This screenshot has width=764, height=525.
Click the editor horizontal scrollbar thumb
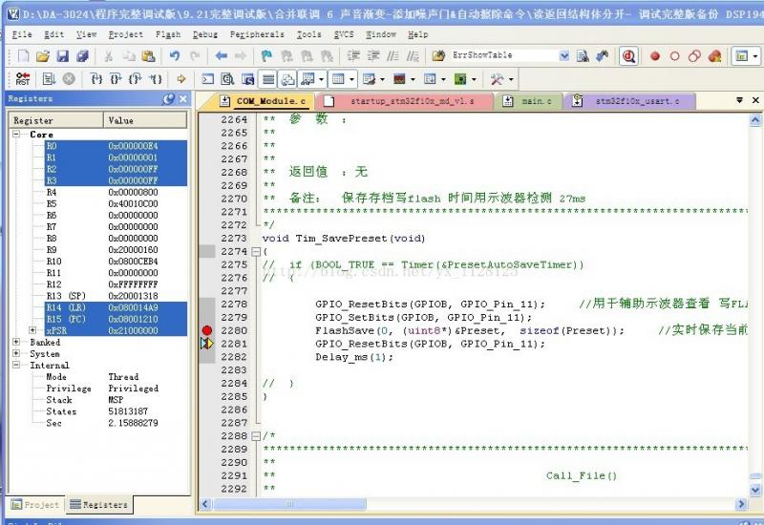tap(290, 504)
